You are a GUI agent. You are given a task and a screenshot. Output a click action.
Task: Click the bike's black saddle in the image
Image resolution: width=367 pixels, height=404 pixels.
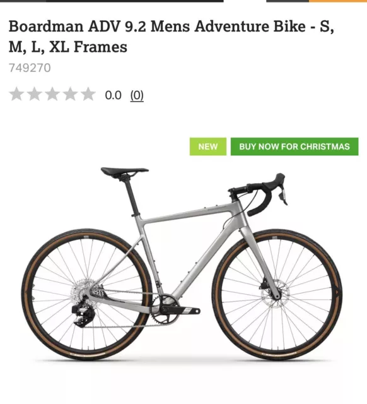coord(125,172)
